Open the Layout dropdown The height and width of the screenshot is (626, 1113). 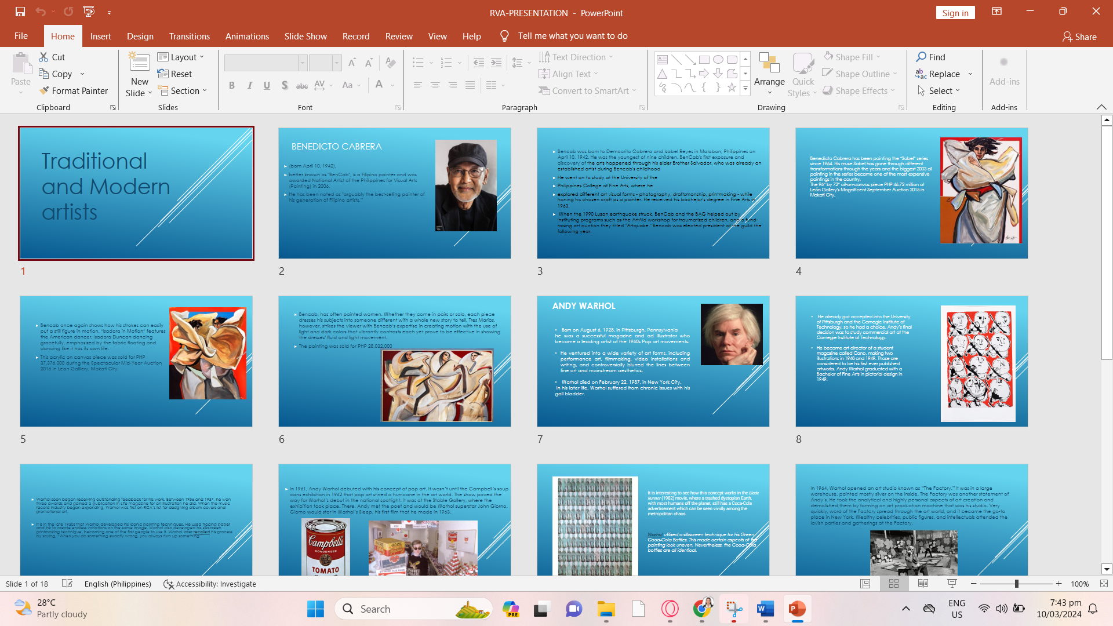point(181,57)
